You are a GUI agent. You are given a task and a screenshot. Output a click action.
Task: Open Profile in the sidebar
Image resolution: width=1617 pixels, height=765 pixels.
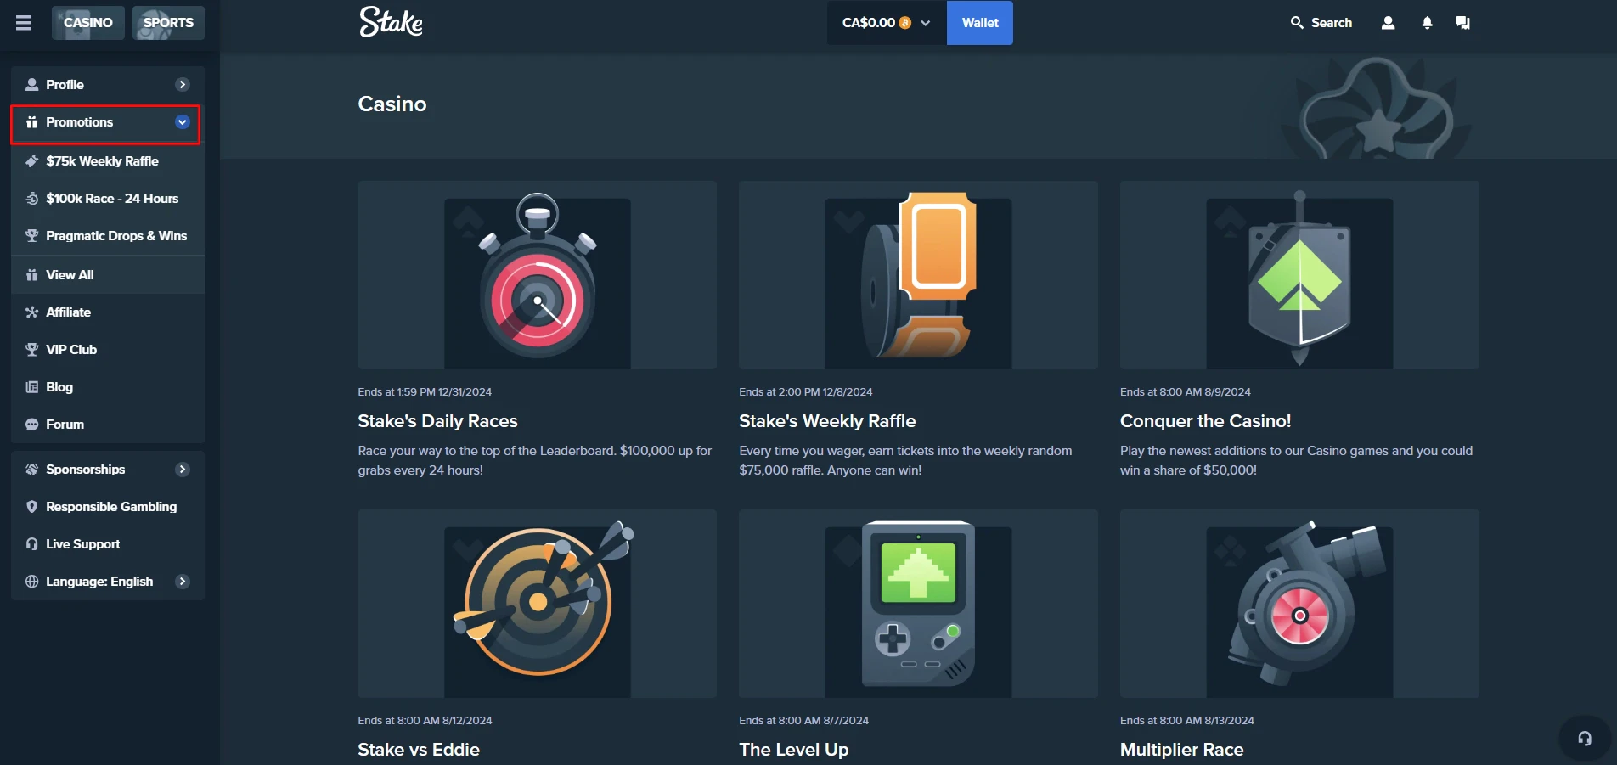point(108,85)
